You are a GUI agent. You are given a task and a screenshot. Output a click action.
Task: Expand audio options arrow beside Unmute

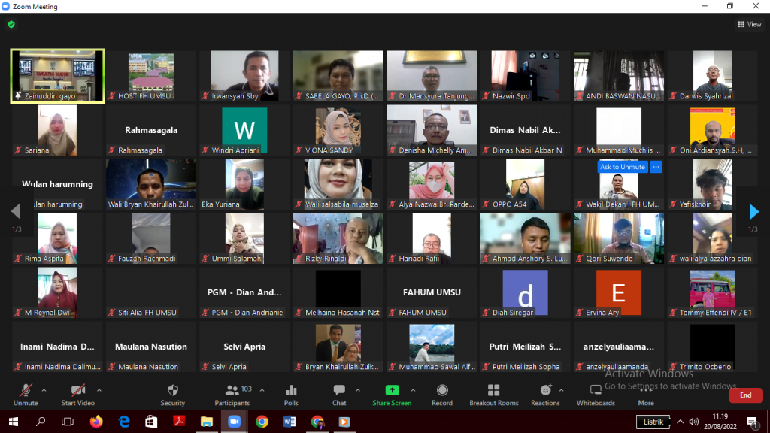[x=44, y=390]
